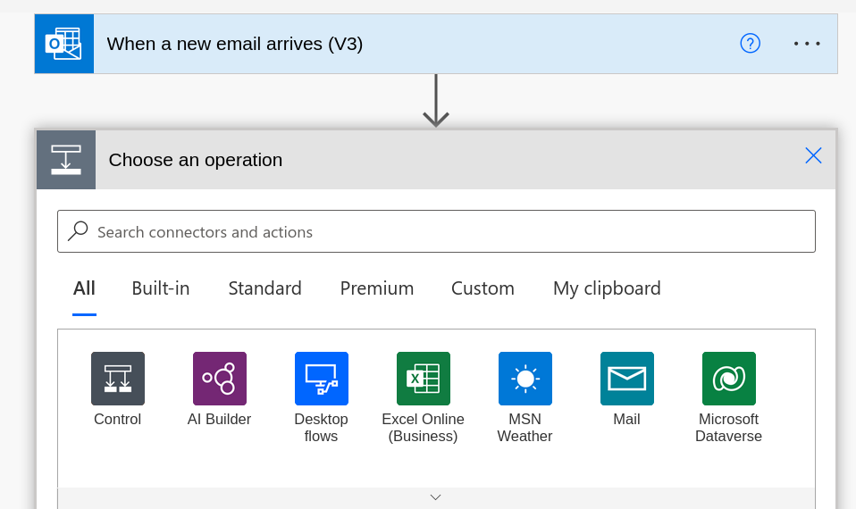
Task: Switch to the Standard tab
Action: click(x=264, y=288)
